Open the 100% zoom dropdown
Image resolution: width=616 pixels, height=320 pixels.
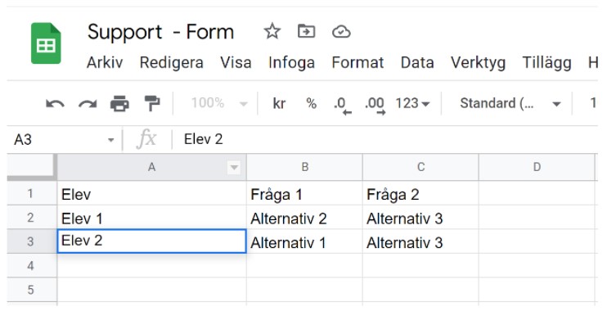pos(219,103)
